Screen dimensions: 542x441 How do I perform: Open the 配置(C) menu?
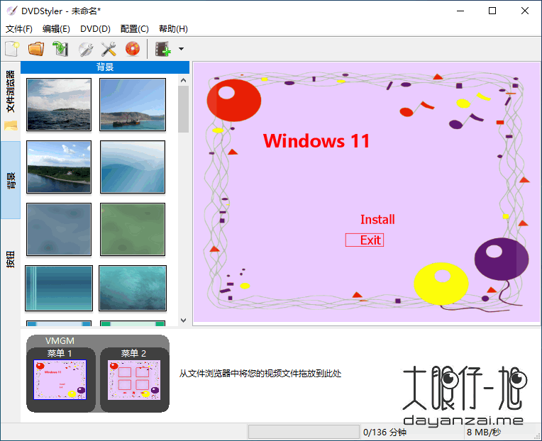[x=135, y=28]
